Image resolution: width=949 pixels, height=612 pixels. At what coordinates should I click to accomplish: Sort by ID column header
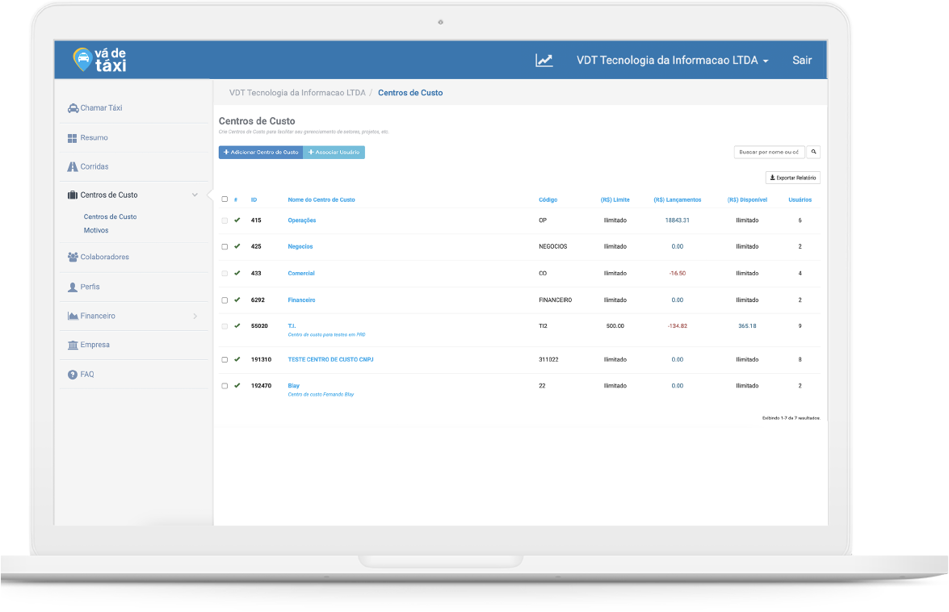(x=254, y=199)
